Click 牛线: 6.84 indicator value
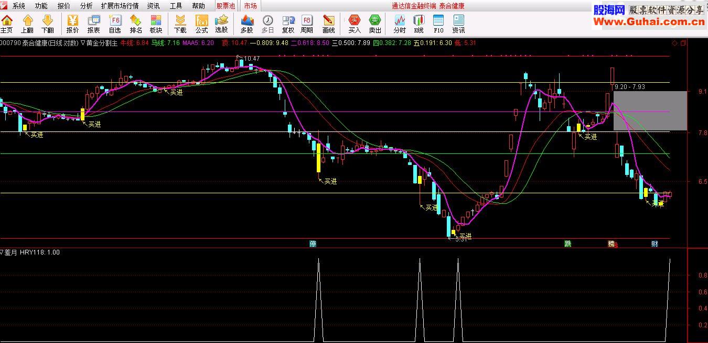Screen dimensions: 708x343 135,43
